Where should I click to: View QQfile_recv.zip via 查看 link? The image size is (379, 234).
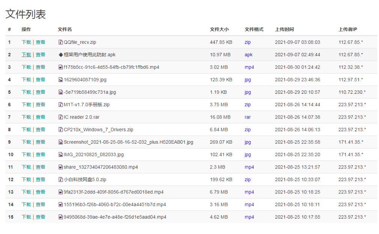click(x=41, y=42)
